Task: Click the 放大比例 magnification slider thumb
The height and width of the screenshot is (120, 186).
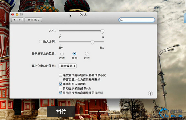Action: tap(92, 42)
